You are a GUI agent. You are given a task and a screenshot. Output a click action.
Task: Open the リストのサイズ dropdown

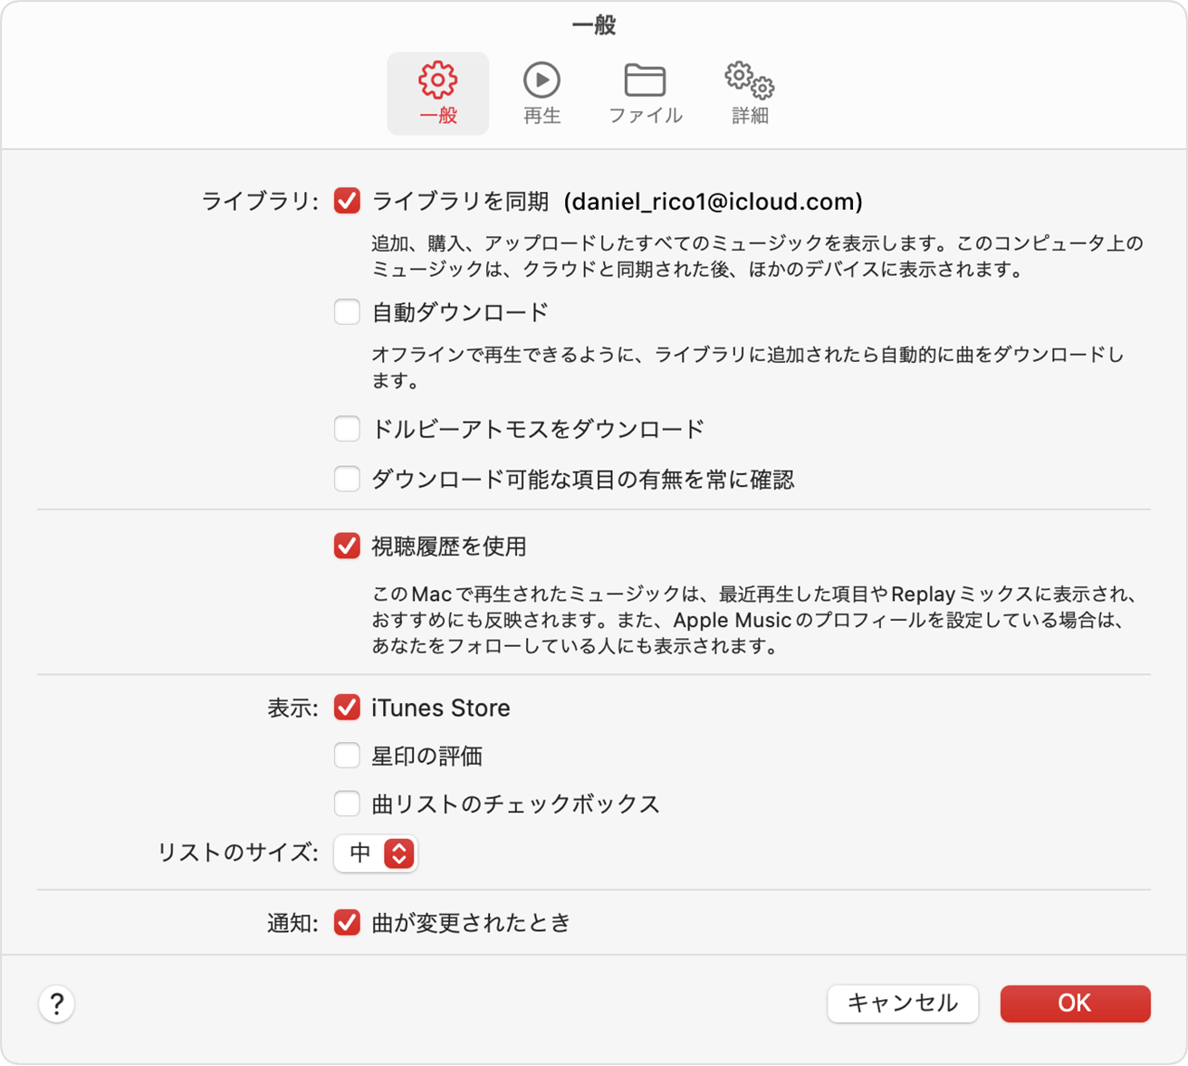[x=376, y=852]
